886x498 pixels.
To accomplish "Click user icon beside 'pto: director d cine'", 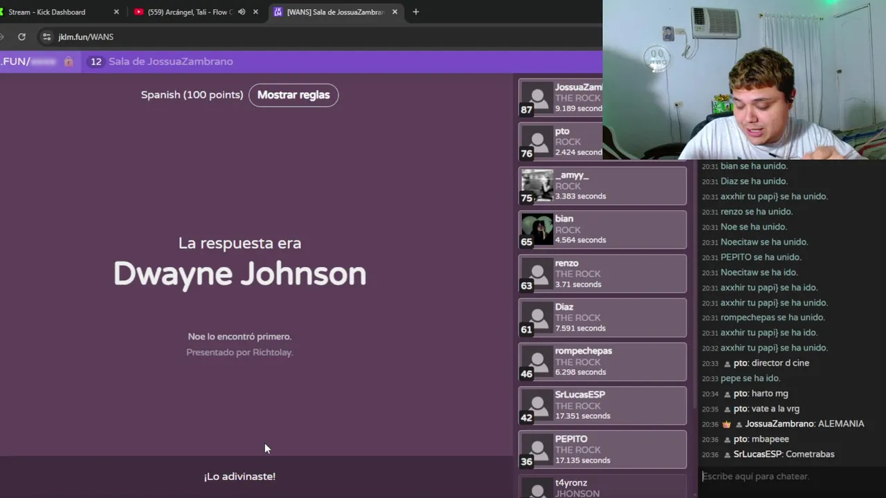I will pos(727,363).
